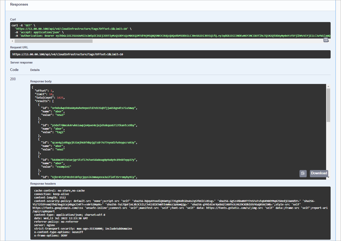Click the id starting with 6jbr457yt98z
The image size is (341, 241).
94,177
